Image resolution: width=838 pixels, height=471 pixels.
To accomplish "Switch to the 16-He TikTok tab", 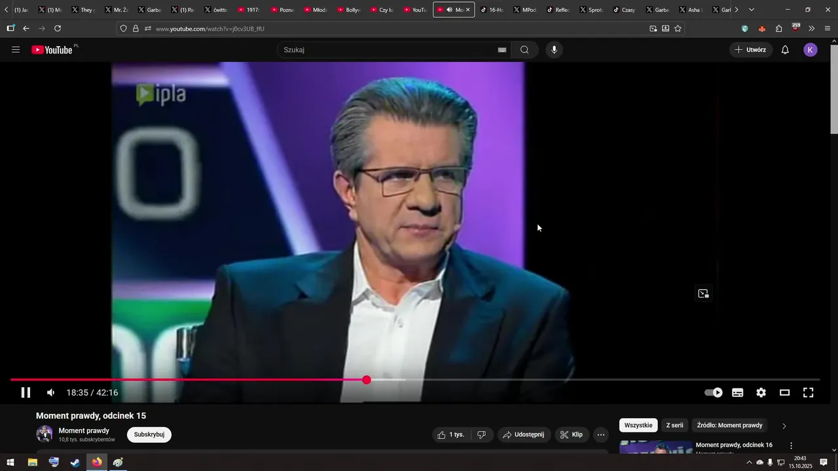I will coord(492,10).
